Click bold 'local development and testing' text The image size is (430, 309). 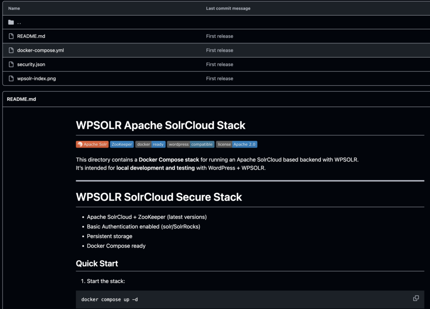tap(155, 168)
